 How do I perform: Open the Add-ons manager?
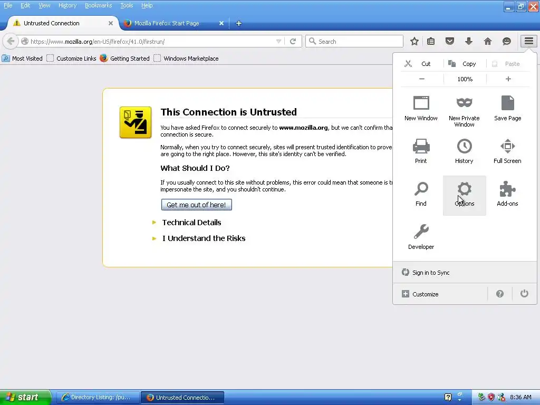(x=508, y=194)
